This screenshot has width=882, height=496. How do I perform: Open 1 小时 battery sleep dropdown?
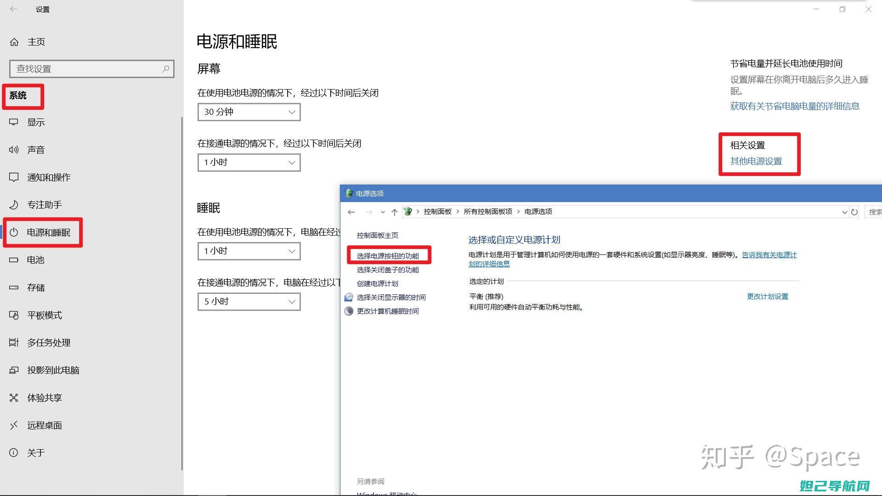pos(249,251)
